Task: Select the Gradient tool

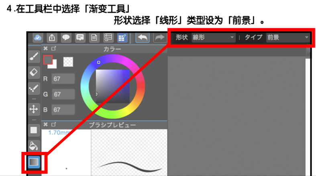Action: (34, 162)
